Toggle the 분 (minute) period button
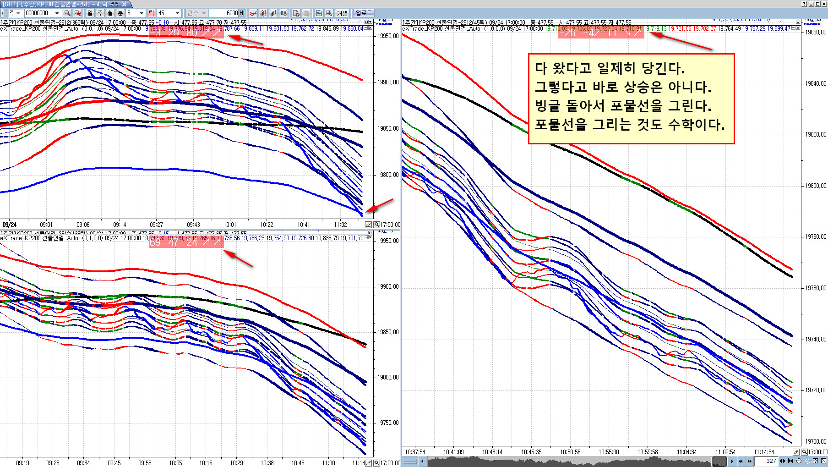This screenshot has height=467, width=828. 120,13
